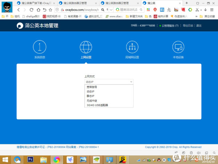
Task: Click the 蒲公英本地管理 logo
Action: (x=37, y=26)
